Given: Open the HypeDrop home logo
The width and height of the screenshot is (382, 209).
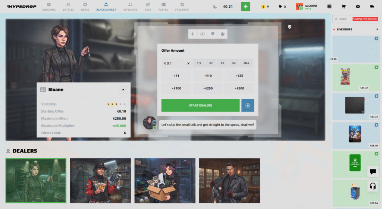Looking at the screenshot, I should pyautogui.click(x=21, y=7).
